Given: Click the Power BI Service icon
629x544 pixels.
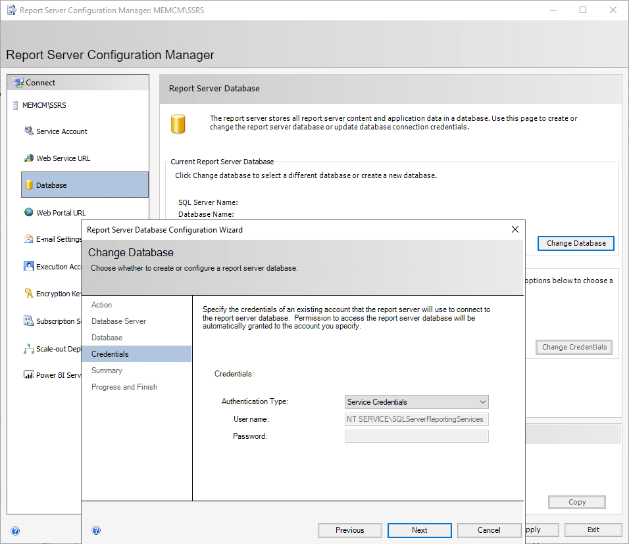Looking at the screenshot, I should point(29,375).
